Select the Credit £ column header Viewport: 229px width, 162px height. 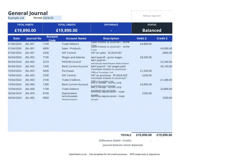point(162,39)
